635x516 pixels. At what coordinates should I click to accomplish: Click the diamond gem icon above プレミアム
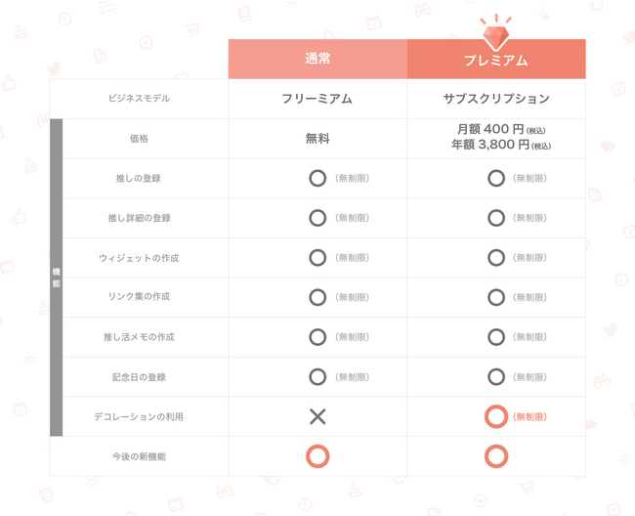click(496, 35)
